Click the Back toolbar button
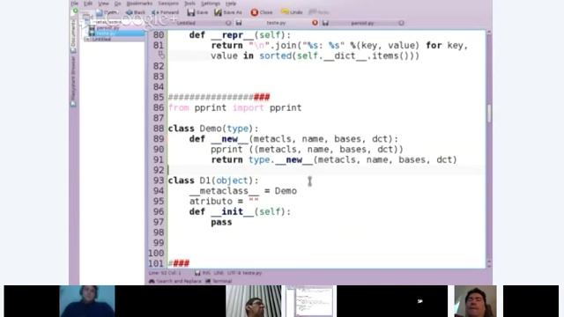The height and width of the screenshot is (317, 564). 136,12
